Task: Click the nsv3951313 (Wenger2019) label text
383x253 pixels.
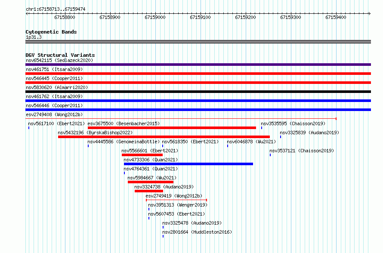Action: pyautogui.click(x=178, y=205)
